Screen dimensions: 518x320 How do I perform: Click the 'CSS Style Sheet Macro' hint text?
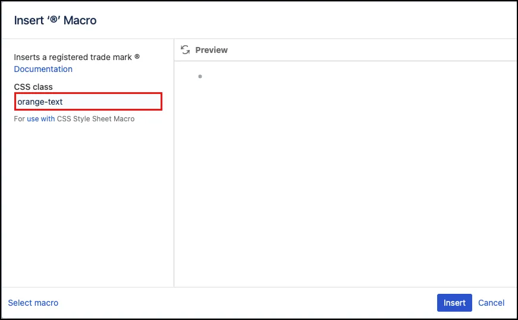pyautogui.click(x=96, y=119)
